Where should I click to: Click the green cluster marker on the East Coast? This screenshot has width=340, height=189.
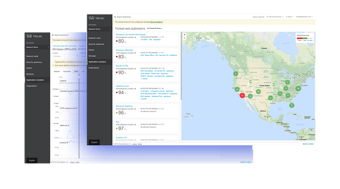click(298, 88)
